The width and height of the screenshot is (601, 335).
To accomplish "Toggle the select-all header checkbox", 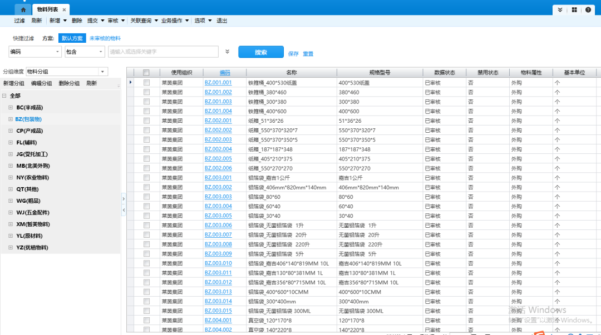I will point(146,72).
